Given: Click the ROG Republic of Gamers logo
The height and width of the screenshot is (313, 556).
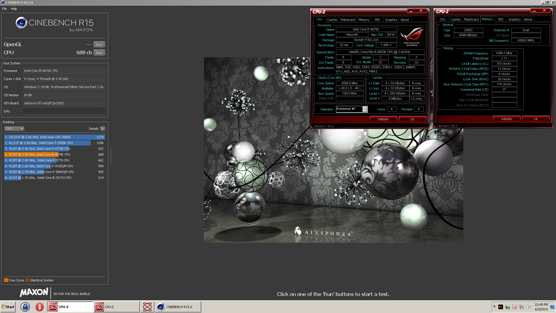Looking at the screenshot, I should (411, 37).
